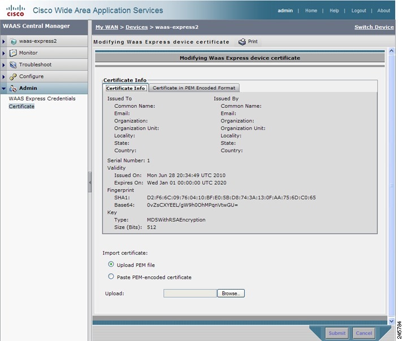The height and width of the screenshot is (341, 403).
Task: Click the Troubleshoot tool icon
Action: (13, 65)
